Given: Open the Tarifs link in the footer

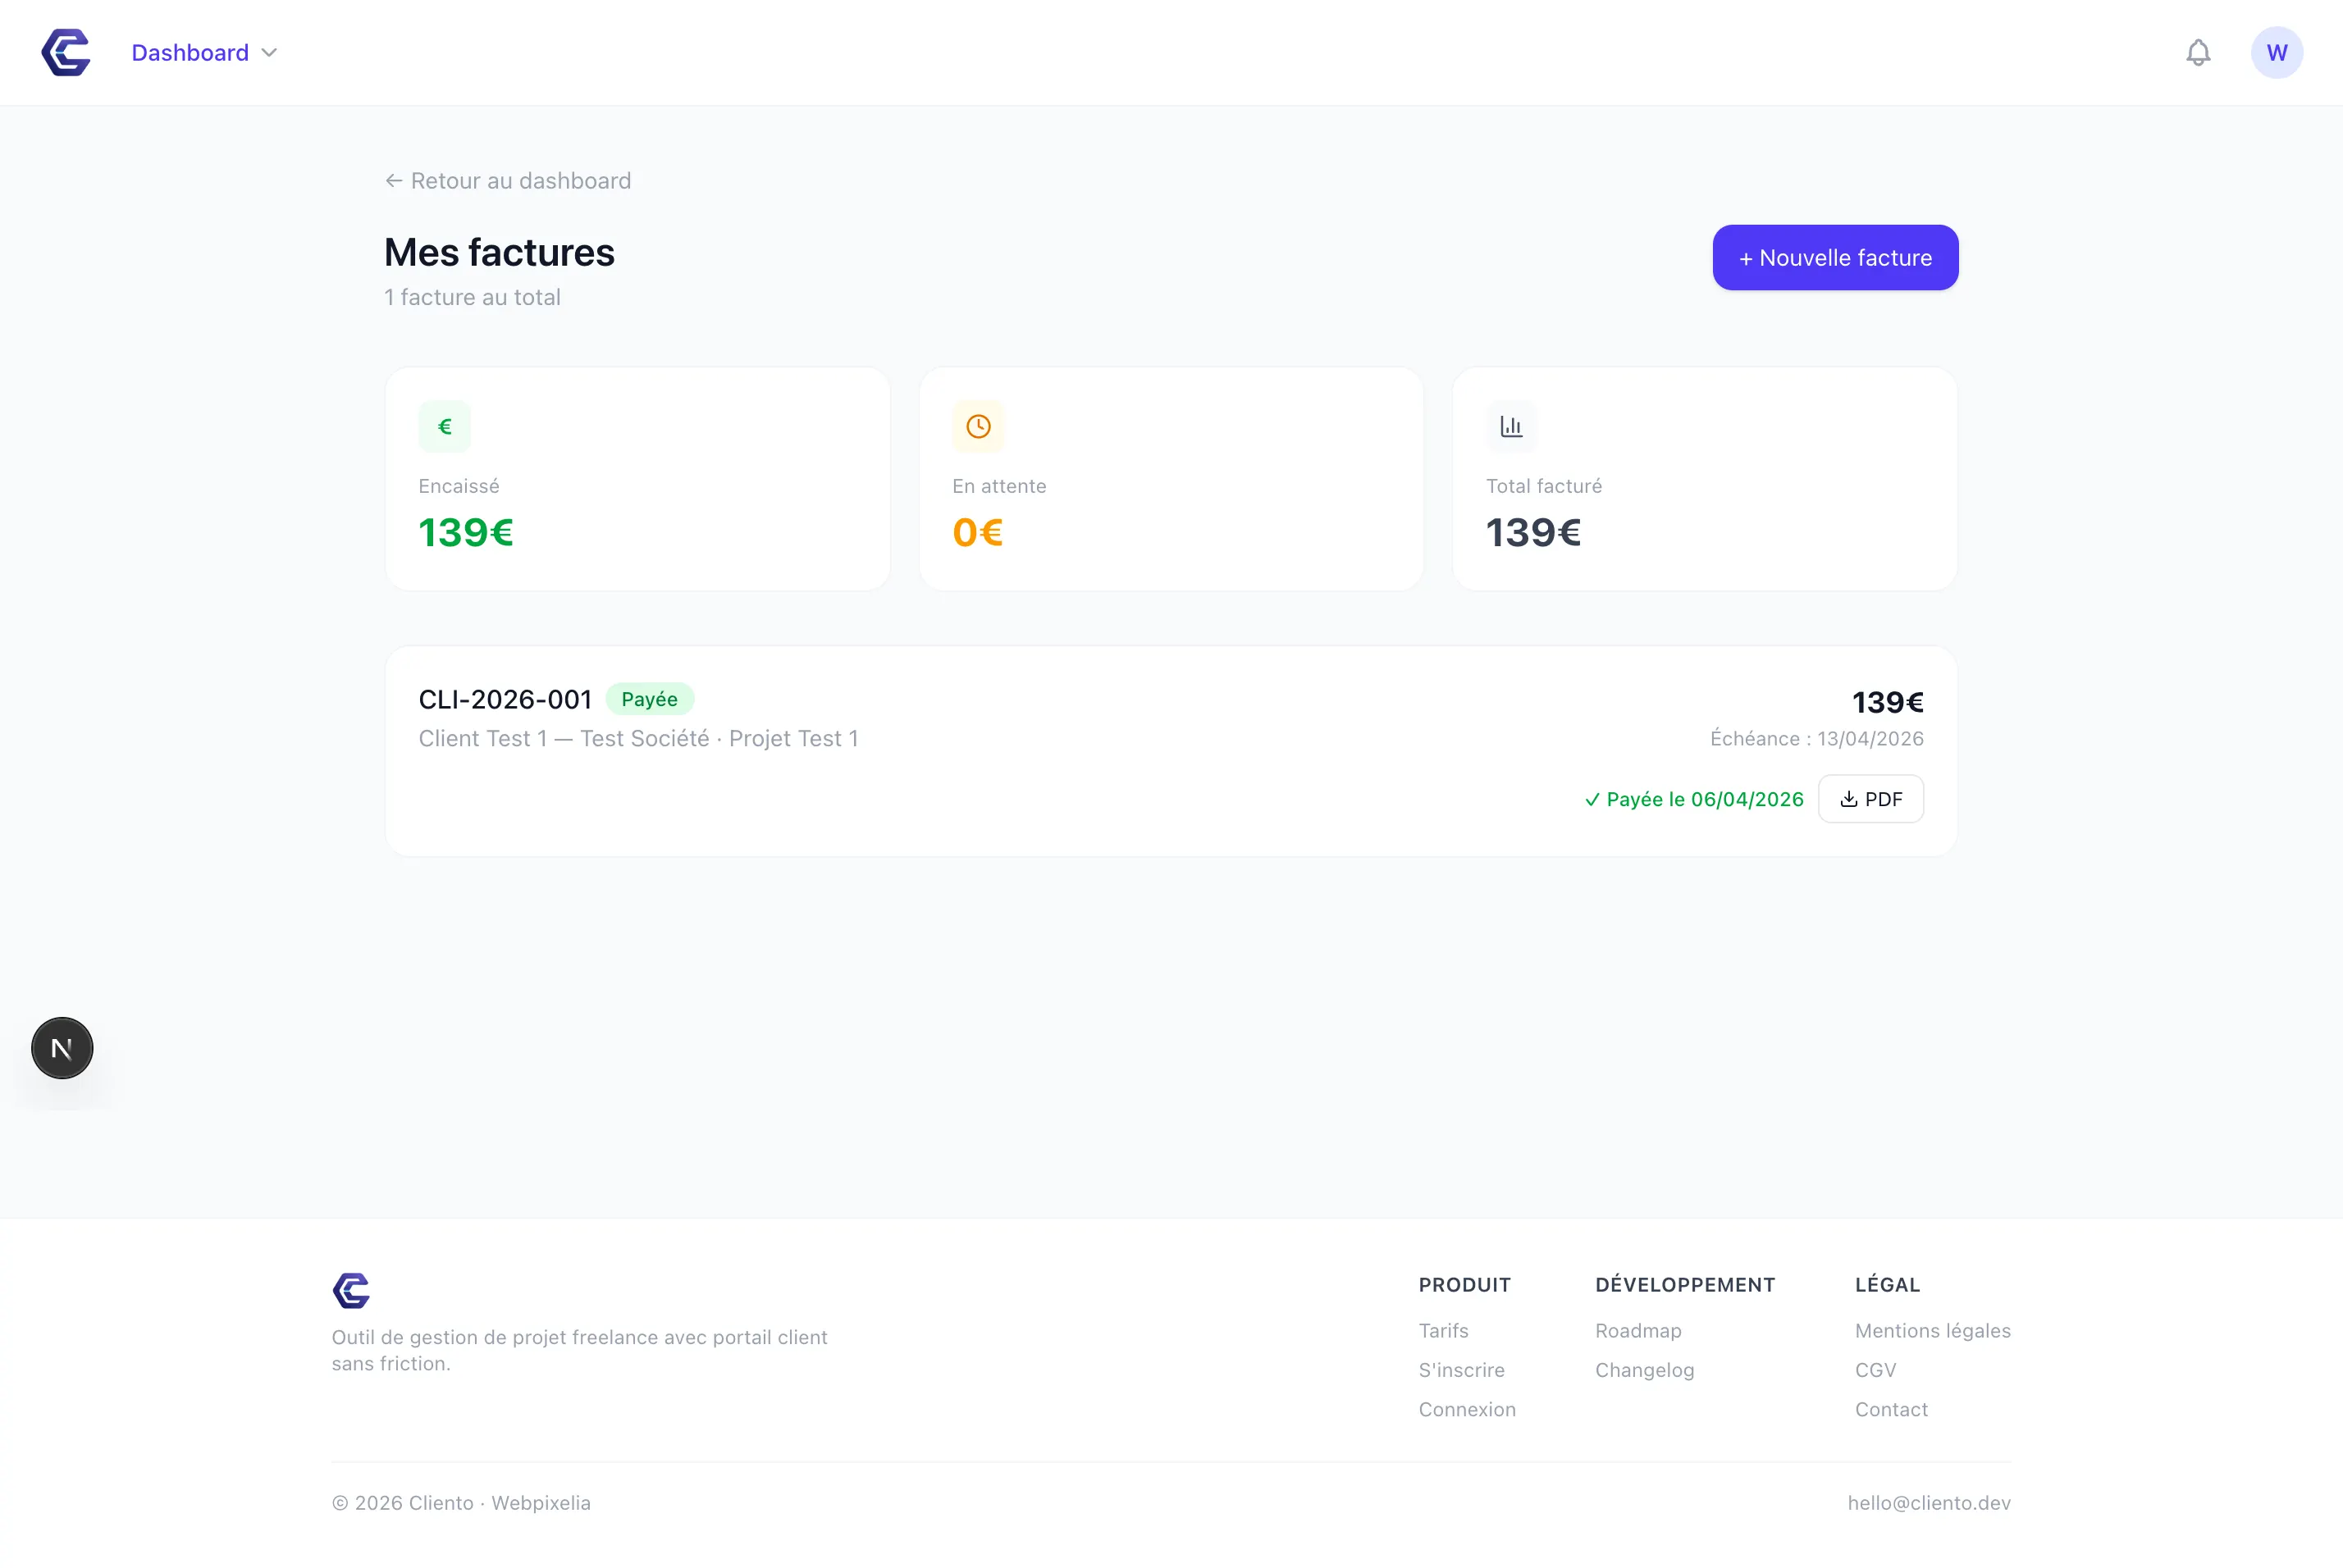Looking at the screenshot, I should [x=1444, y=1330].
